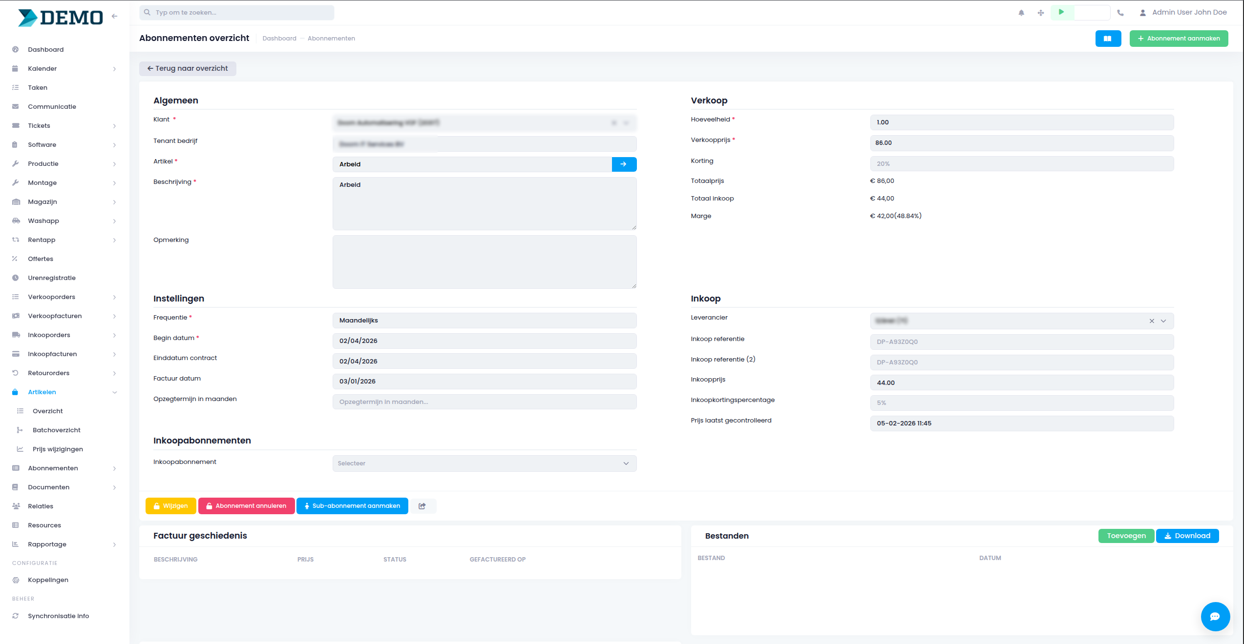Image resolution: width=1244 pixels, height=644 pixels.
Task: Click the search input field
Action: coord(237,13)
